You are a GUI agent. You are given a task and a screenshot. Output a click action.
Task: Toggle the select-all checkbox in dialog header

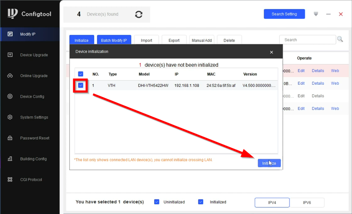(x=81, y=74)
